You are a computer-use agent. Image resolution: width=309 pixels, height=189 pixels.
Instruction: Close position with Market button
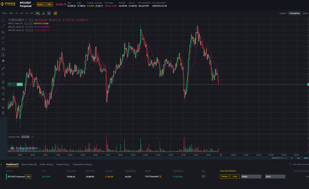[x=225, y=177]
